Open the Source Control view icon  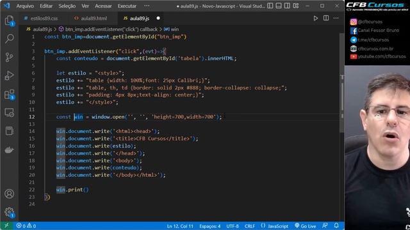[x=9, y=57]
